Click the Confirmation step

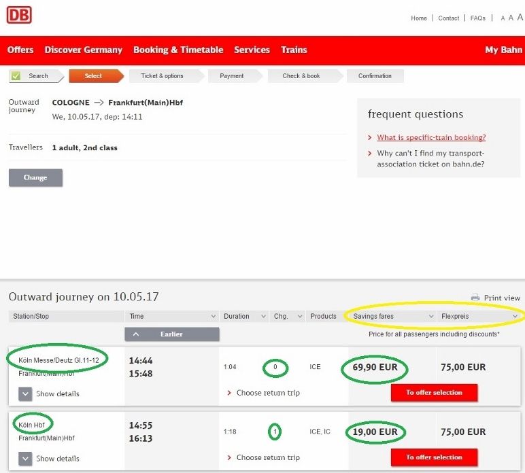pyautogui.click(x=375, y=76)
